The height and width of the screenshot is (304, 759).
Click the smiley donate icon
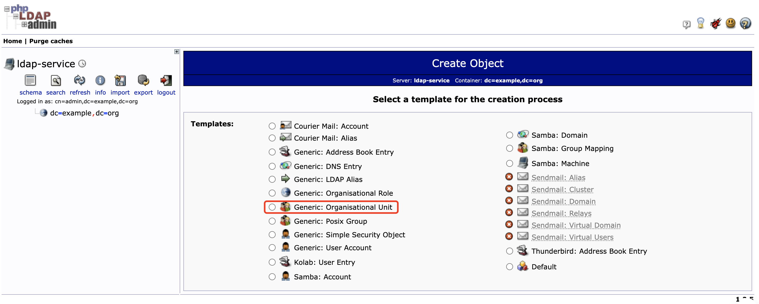tap(731, 24)
